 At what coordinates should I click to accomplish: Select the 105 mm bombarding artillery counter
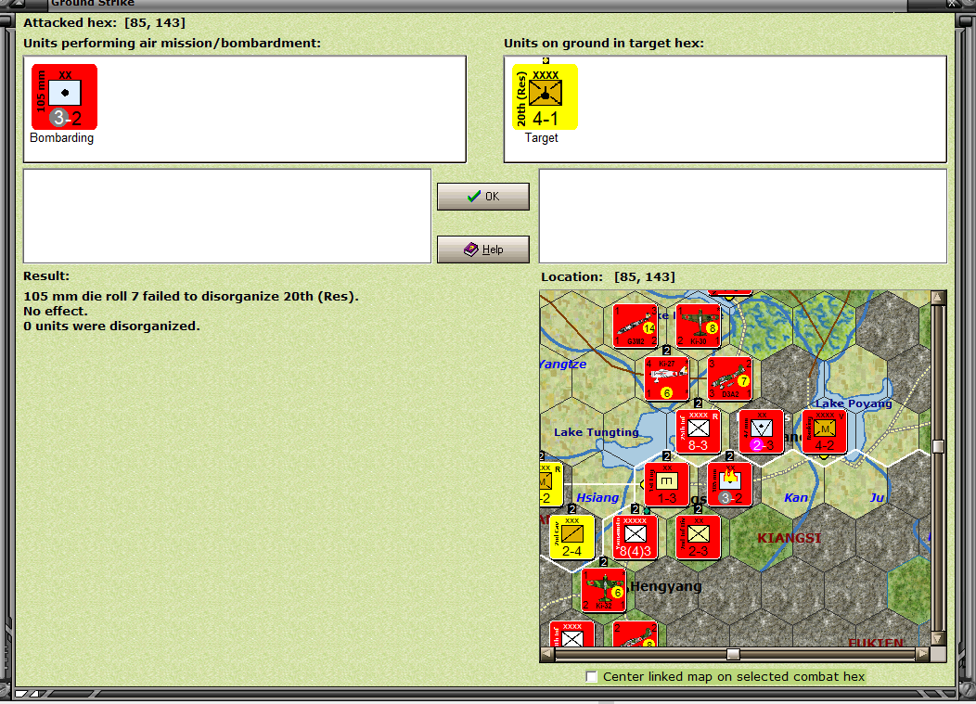pyautogui.click(x=64, y=96)
